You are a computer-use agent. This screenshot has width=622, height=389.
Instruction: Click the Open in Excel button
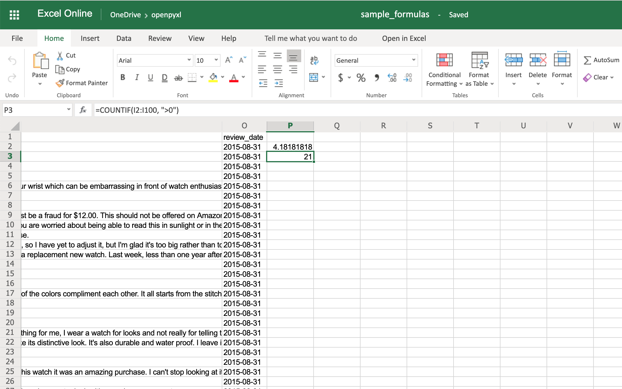coord(404,38)
